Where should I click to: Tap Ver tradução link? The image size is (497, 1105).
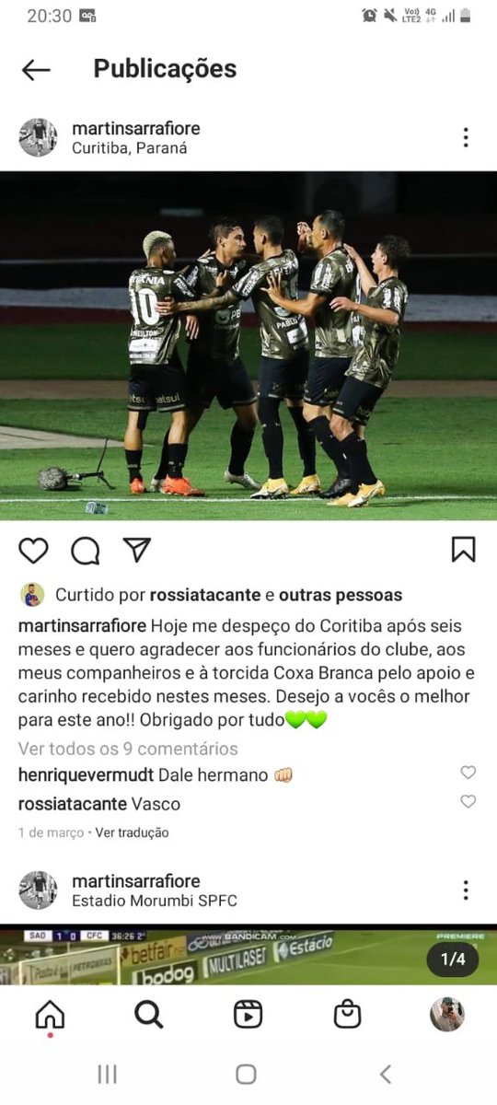[x=133, y=832]
